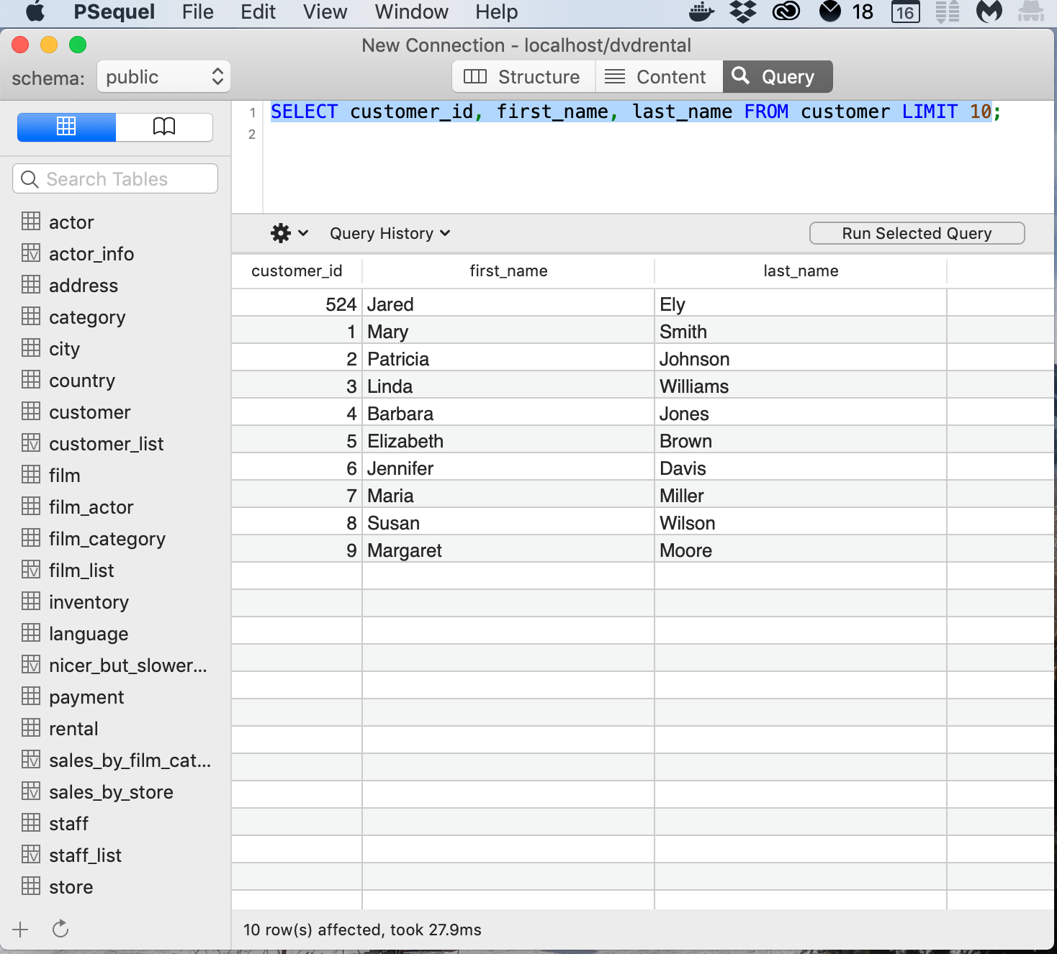1057x954 pixels.
Task: Click the Malwarebytes icon in menu bar
Action: click(989, 12)
